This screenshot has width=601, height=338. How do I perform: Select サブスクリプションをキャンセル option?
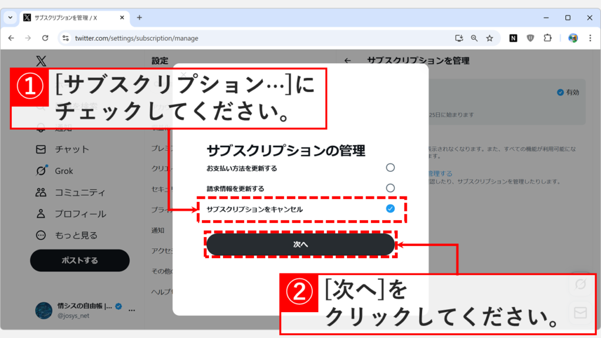pos(389,208)
